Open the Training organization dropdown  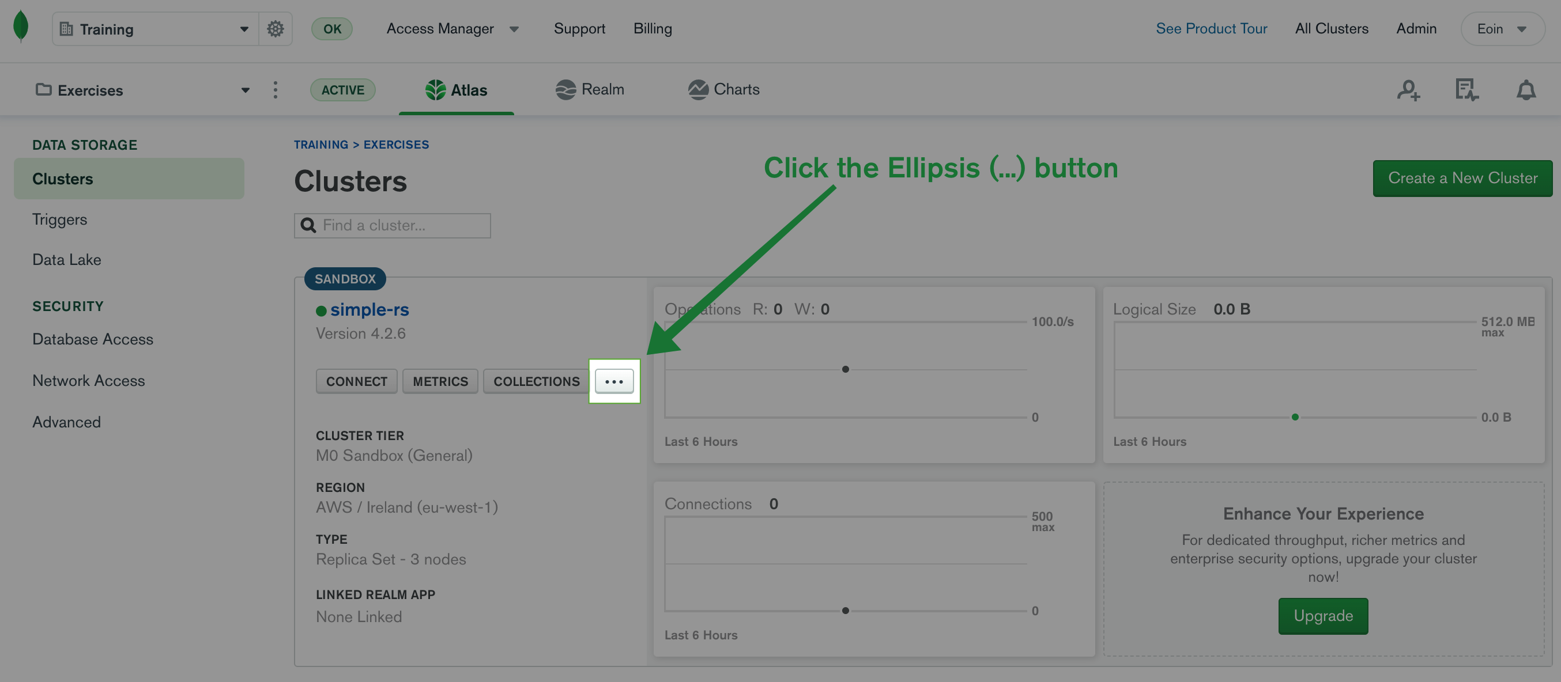pos(155,28)
